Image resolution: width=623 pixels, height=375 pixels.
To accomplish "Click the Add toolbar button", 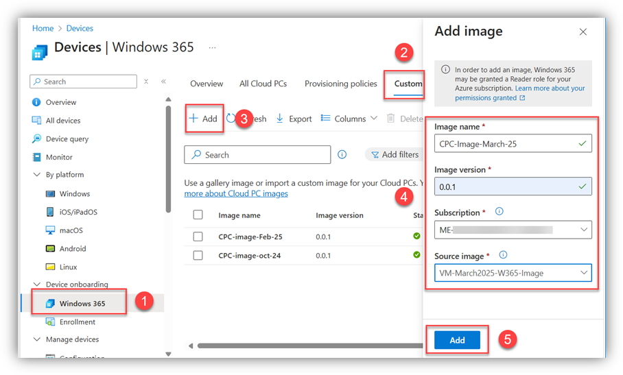I will point(203,118).
